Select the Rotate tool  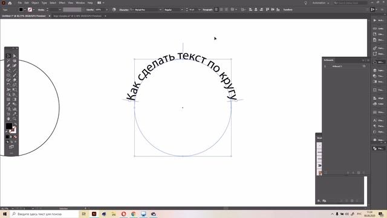[x=8, y=85]
